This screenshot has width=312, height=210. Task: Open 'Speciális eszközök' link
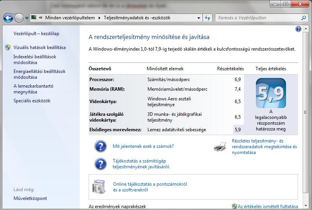coord(32,101)
